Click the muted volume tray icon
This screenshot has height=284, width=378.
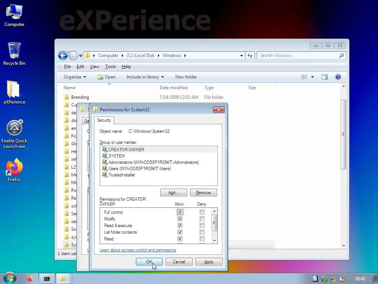pos(342,279)
